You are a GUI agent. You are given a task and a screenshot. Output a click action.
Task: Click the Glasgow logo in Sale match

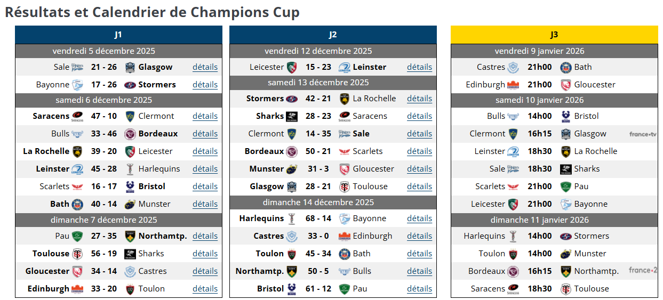coord(130,67)
